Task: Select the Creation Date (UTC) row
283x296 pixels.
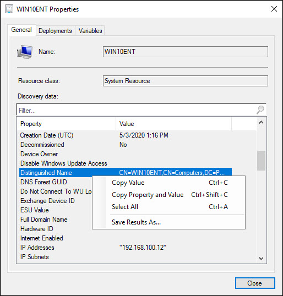Action: click(126, 135)
